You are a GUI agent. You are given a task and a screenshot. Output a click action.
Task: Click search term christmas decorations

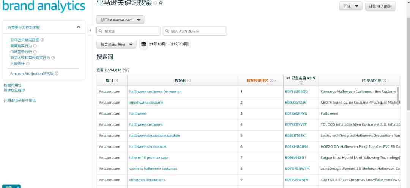[x=147, y=180]
